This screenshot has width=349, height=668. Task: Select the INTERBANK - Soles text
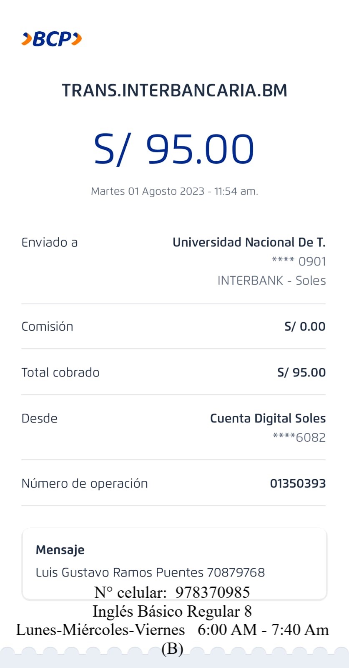(271, 281)
